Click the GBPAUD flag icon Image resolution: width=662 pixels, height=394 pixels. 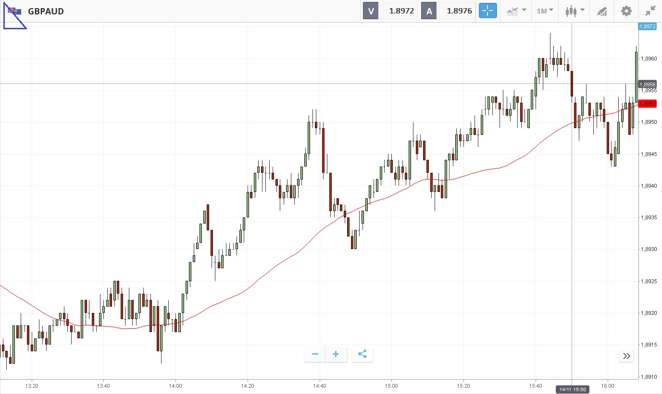pyautogui.click(x=14, y=11)
